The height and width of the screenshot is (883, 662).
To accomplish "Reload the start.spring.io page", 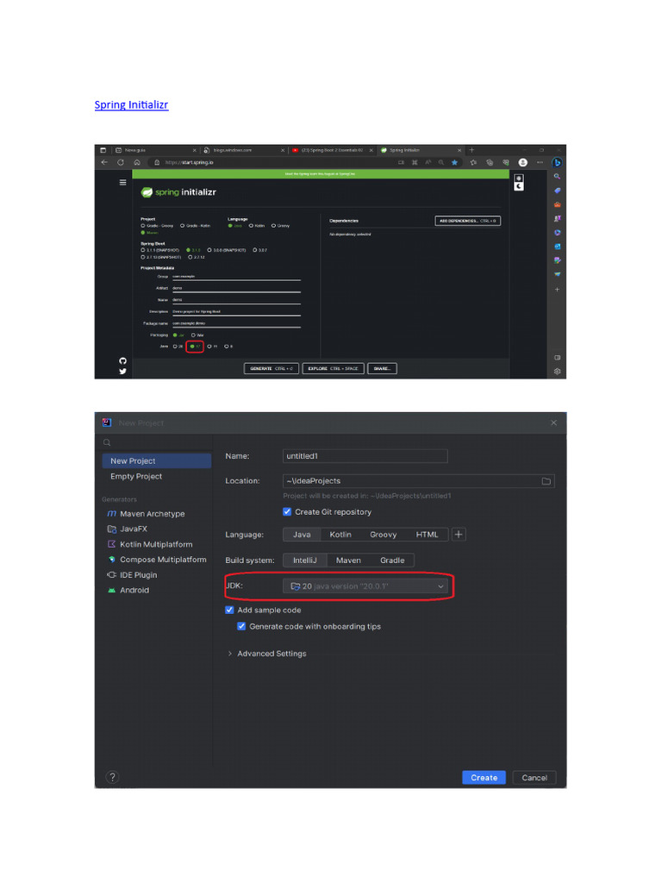I will pos(121,162).
